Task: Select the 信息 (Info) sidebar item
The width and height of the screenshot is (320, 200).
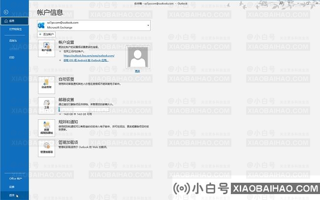Action: click(14, 21)
